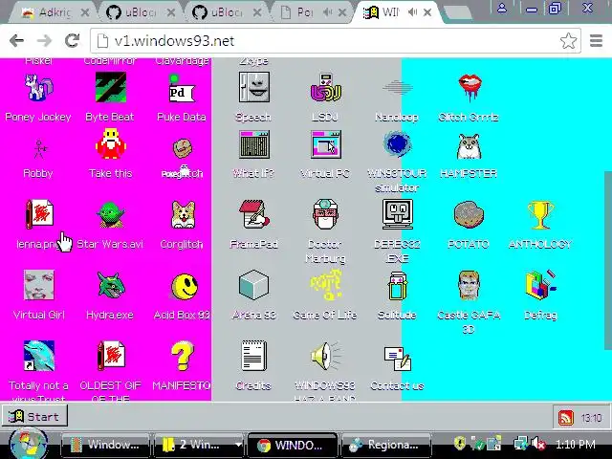Open the Defrag icon
This screenshot has height=459, width=612.
point(541,285)
